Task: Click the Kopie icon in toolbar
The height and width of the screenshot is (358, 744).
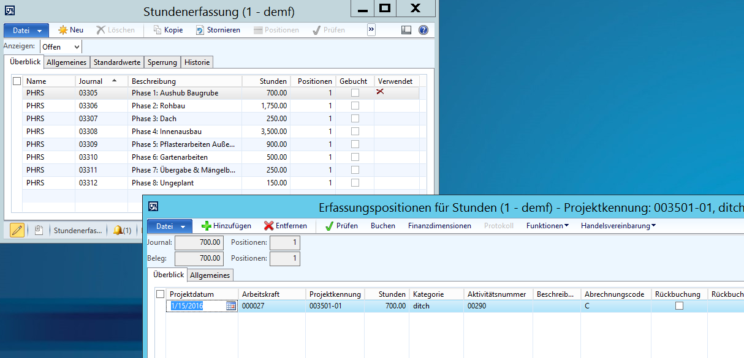Action: (158, 30)
